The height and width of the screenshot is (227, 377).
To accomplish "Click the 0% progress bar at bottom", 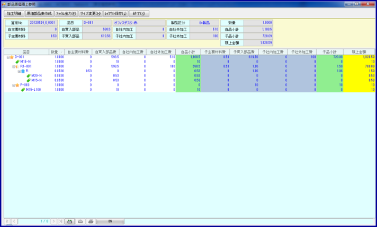I will click(x=110, y=221).
